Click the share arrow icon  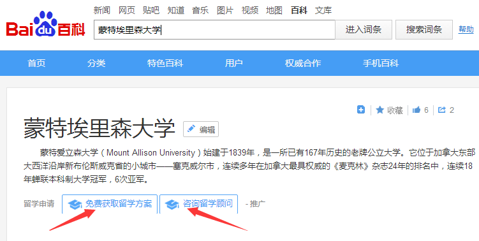(x=442, y=110)
